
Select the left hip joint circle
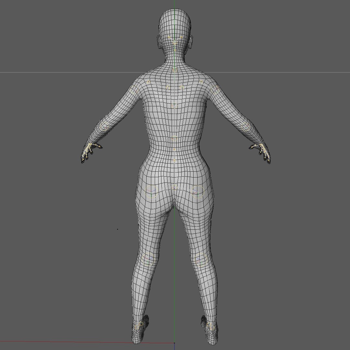152,192
